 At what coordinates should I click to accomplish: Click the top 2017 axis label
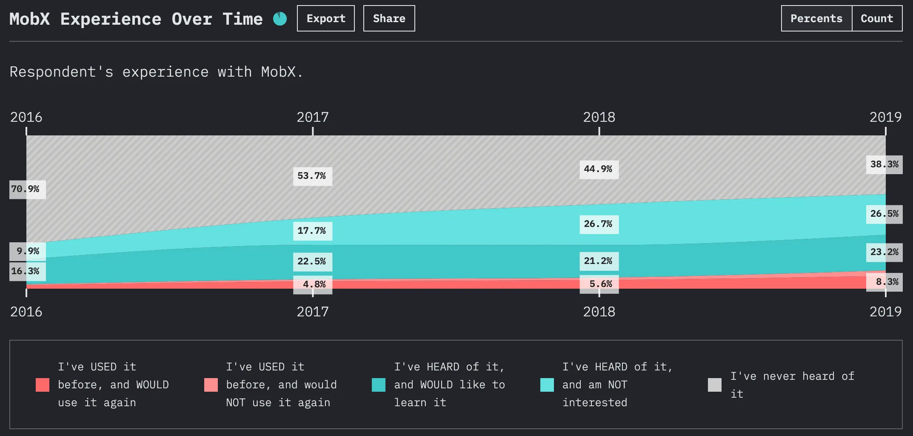coord(313,117)
